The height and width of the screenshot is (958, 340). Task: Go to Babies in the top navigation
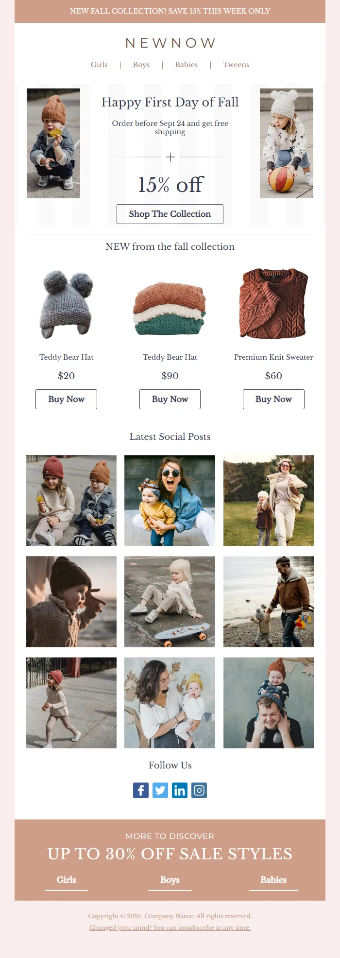click(187, 65)
